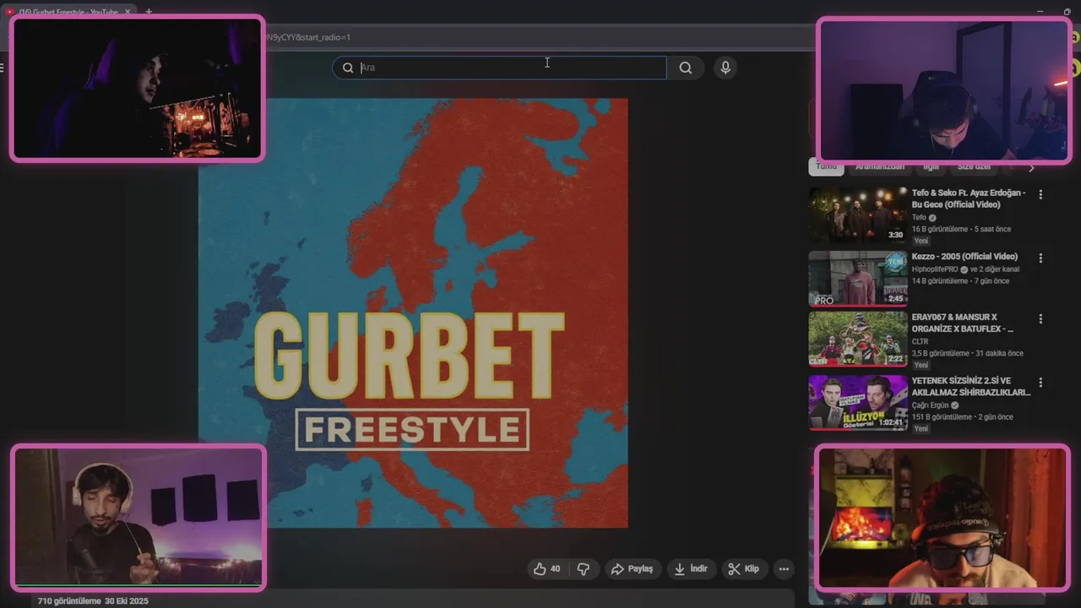The width and height of the screenshot is (1081, 608).
Task: Open options menu for Tefo & Seko video
Action: [1040, 194]
